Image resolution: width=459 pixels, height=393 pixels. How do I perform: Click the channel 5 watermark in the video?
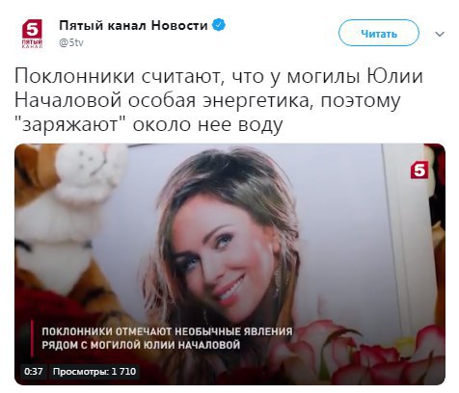[x=419, y=170]
